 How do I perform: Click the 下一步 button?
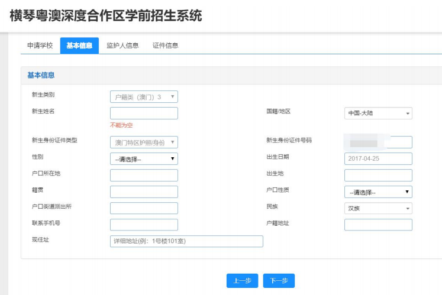tap(279, 281)
